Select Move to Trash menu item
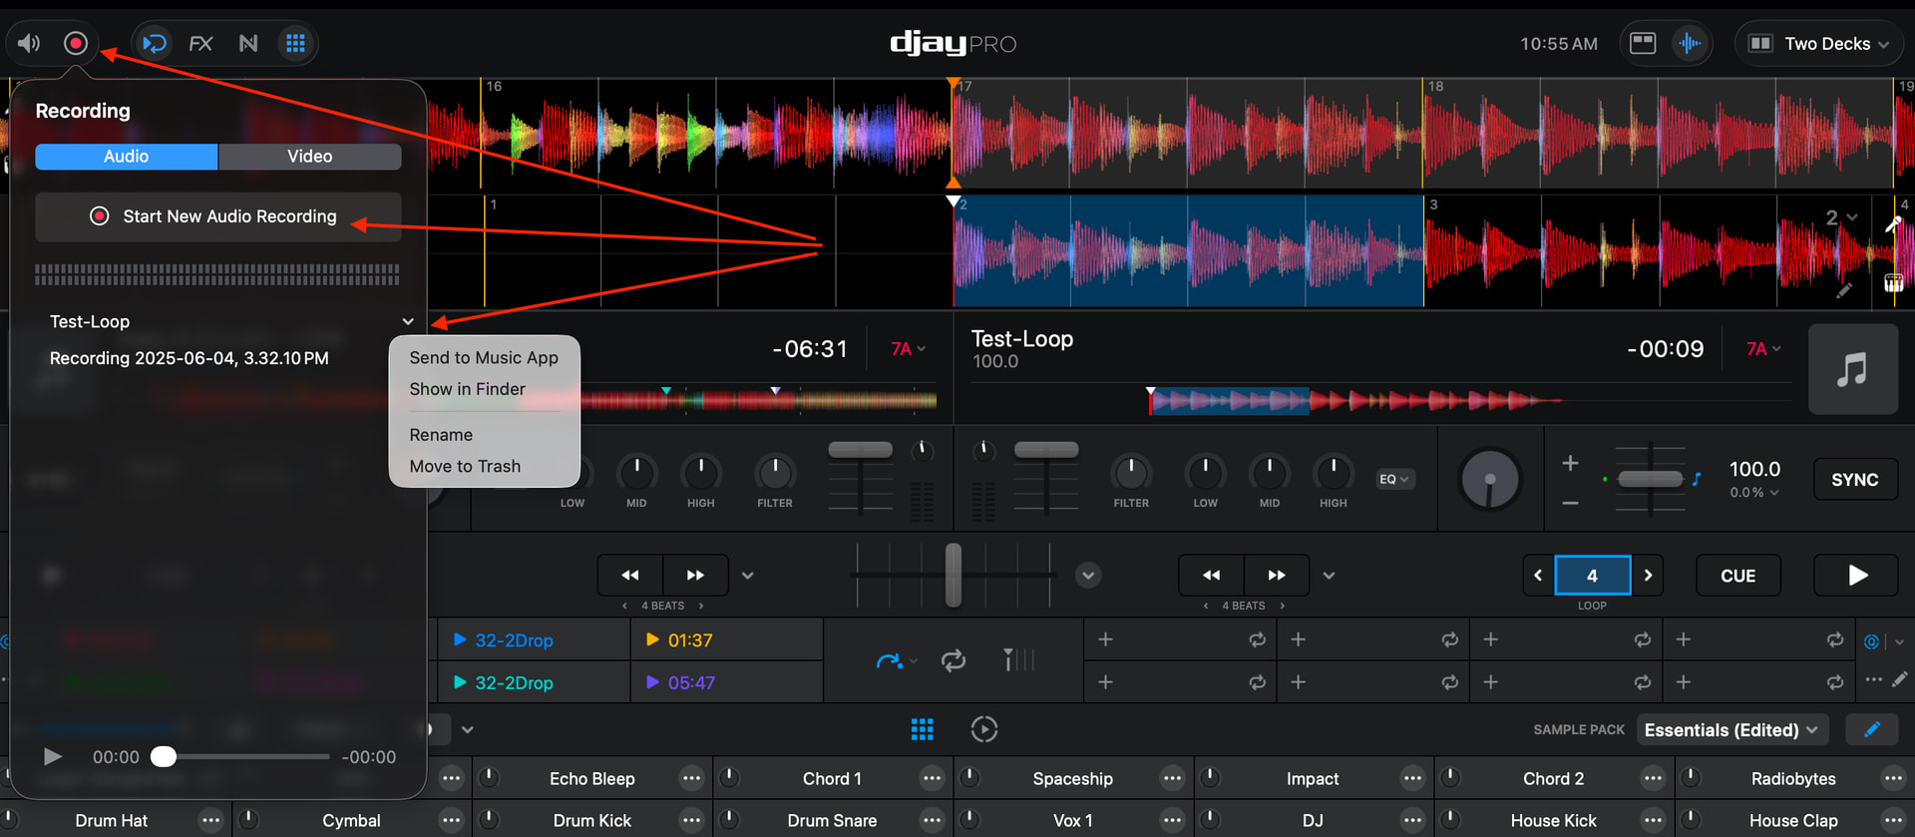 click(x=465, y=466)
